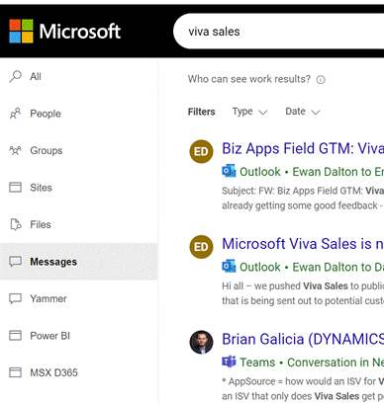This screenshot has height=404, width=384.
Task: Click the Microsoft wordmark in the header
Action: coord(80,32)
